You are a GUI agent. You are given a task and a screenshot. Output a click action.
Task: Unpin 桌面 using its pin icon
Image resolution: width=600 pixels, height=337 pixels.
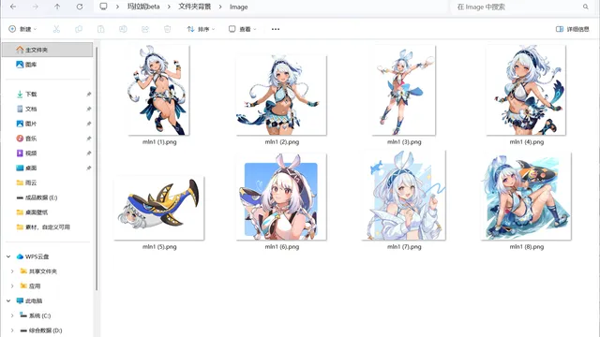88,168
